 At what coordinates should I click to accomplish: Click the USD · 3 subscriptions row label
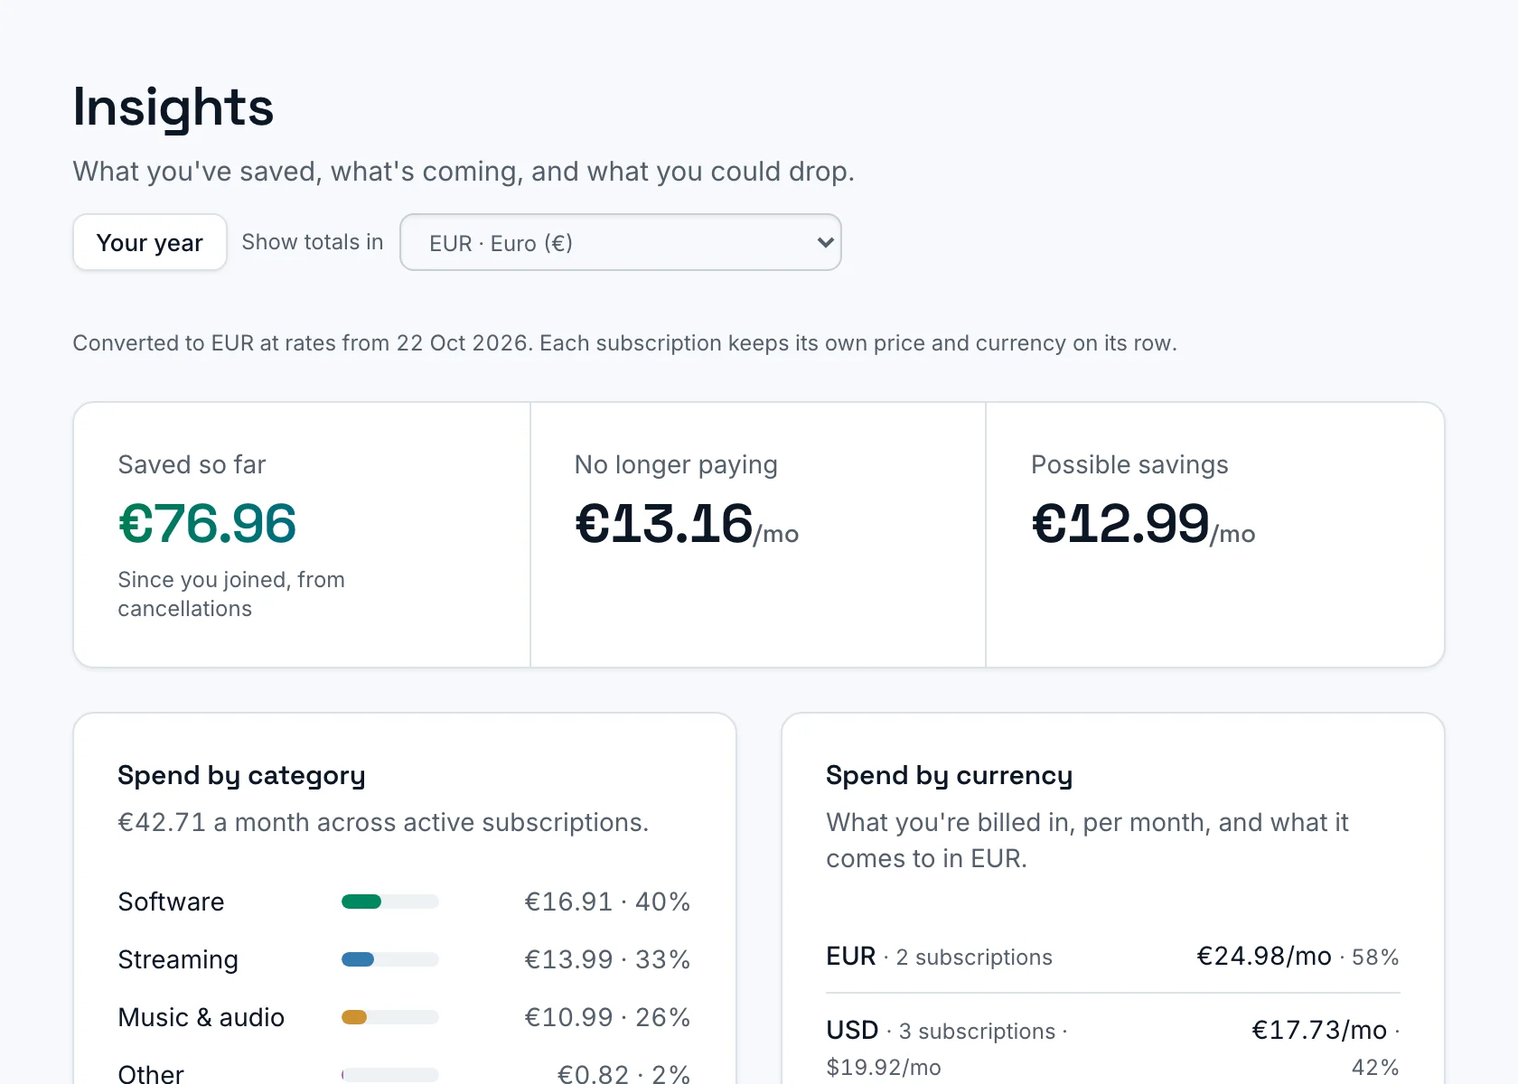[x=946, y=1031]
